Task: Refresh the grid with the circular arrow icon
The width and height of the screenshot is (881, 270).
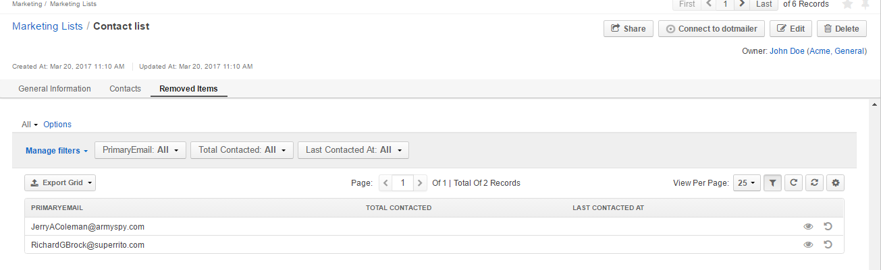Action: [794, 182]
